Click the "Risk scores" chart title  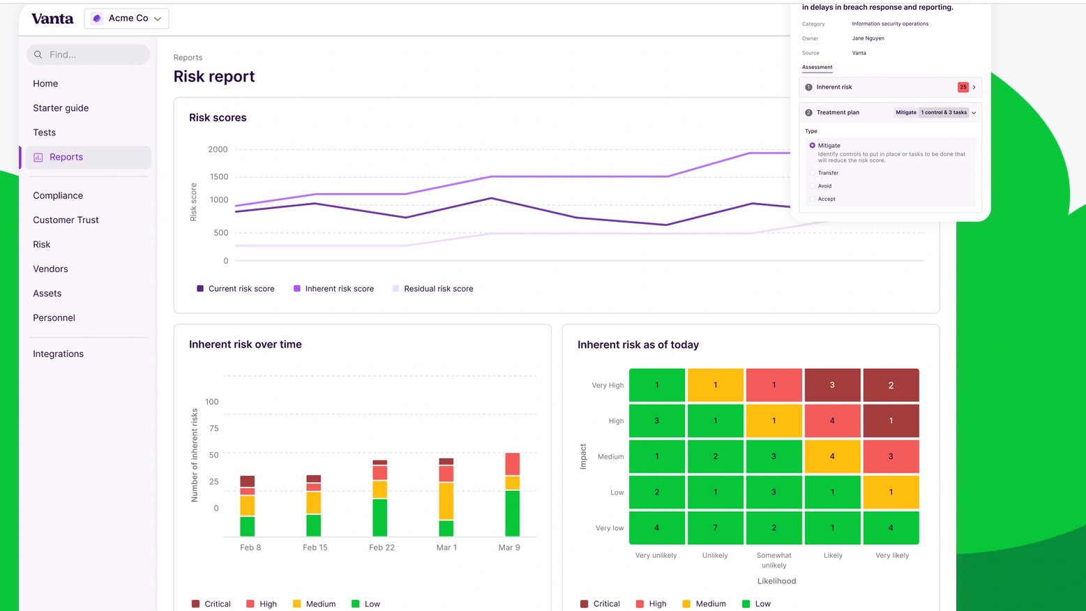[x=218, y=118]
